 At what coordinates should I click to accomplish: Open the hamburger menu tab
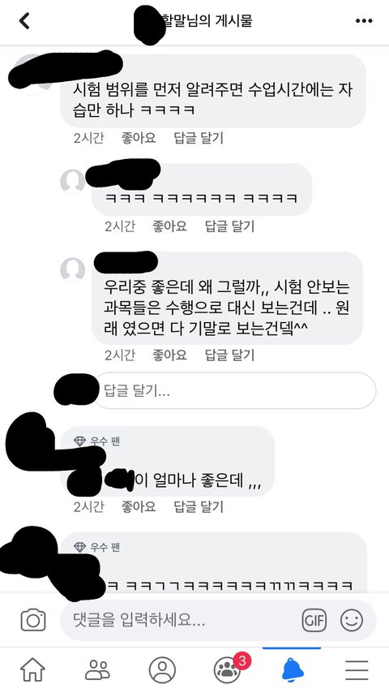pos(357,670)
